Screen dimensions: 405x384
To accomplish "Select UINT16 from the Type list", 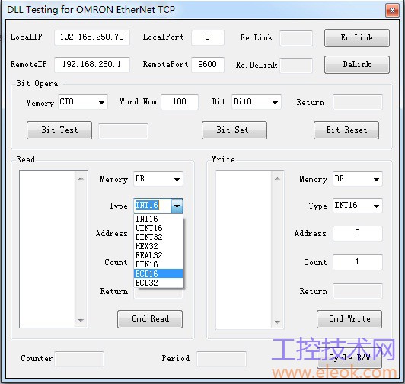I will [x=158, y=228].
